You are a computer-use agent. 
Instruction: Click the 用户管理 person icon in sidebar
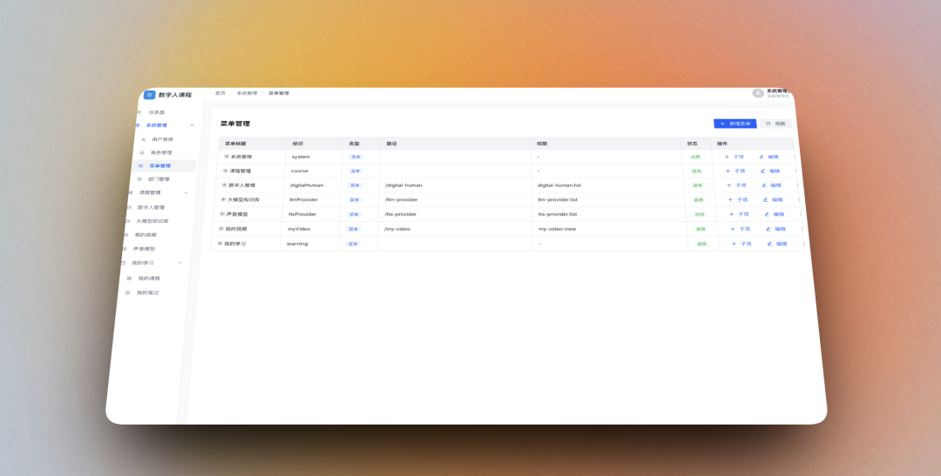tap(143, 139)
